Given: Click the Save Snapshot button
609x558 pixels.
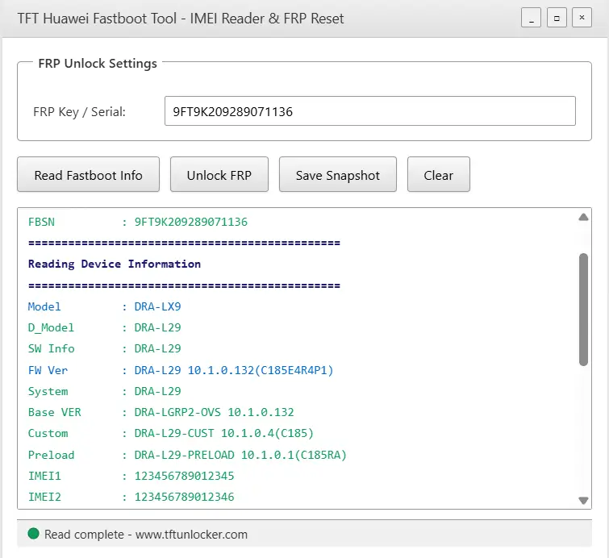Looking at the screenshot, I should click(337, 174).
